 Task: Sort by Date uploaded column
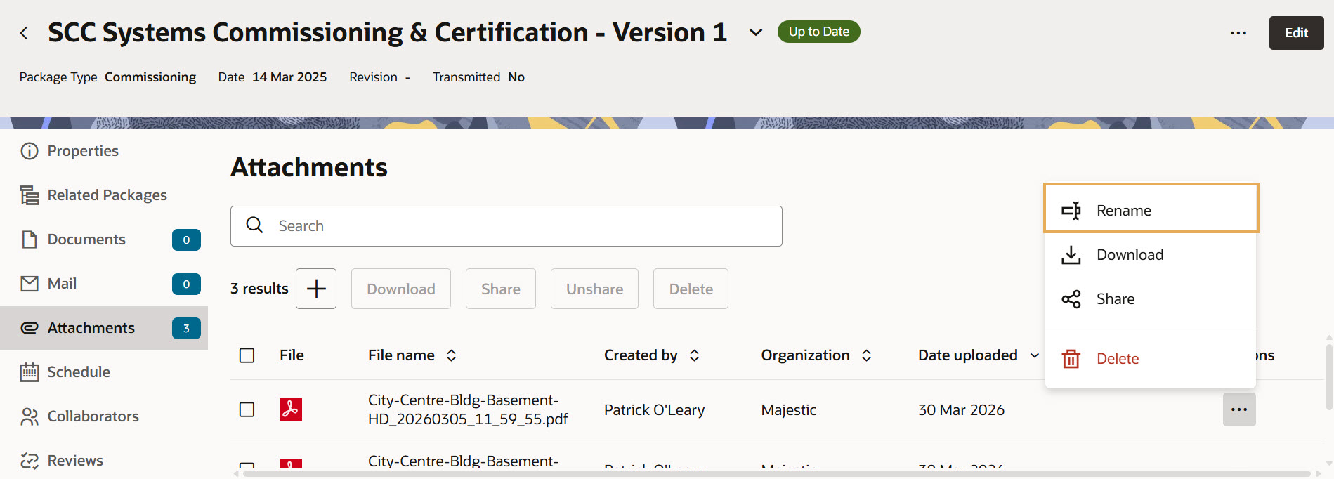click(1034, 355)
